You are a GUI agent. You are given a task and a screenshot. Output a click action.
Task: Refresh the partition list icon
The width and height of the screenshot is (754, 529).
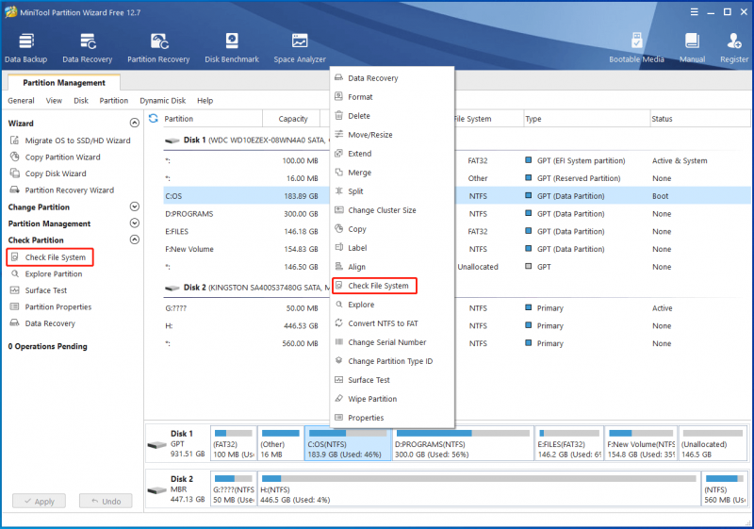(x=154, y=118)
